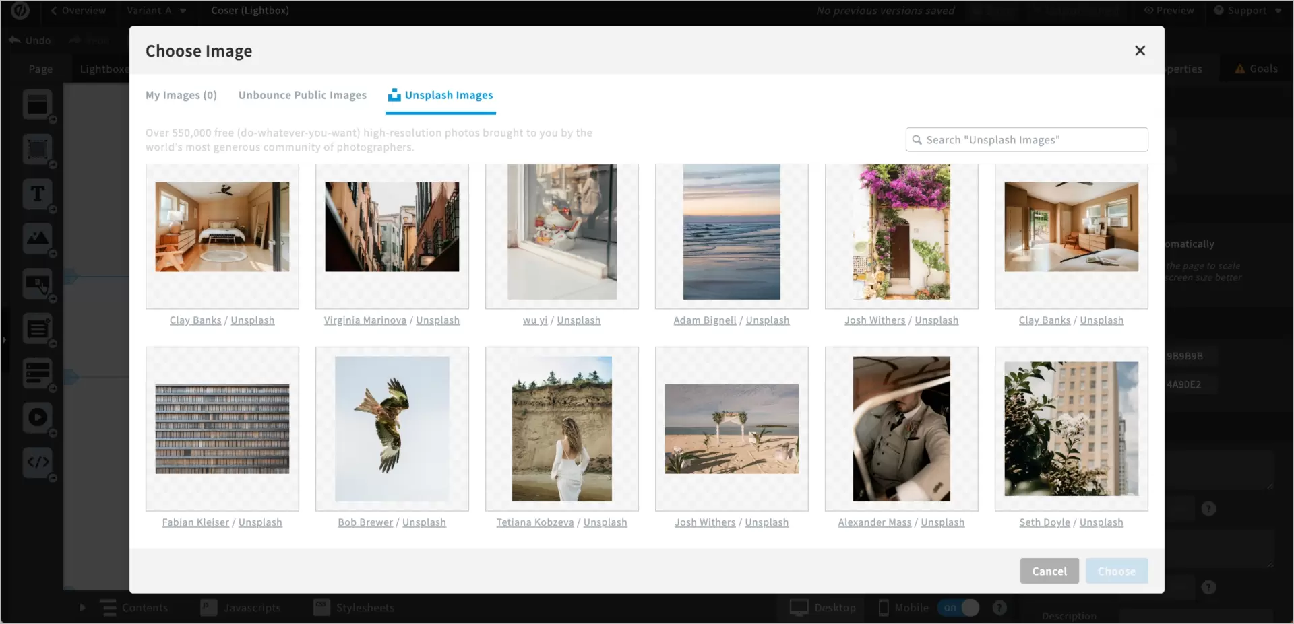Switch to the Unbounce Public Images tab
Image resolution: width=1294 pixels, height=624 pixels.
coord(302,95)
